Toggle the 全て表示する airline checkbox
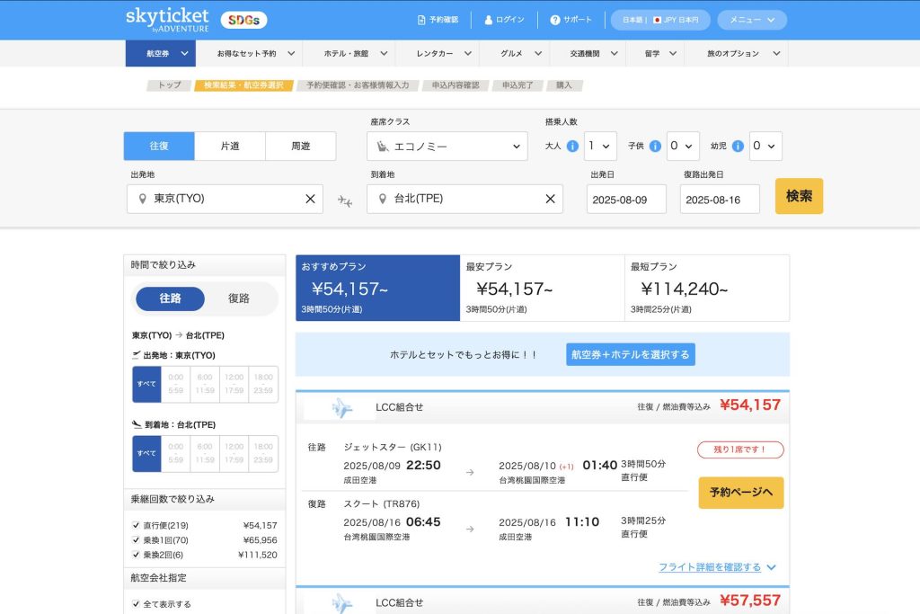Image resolution: width=920 pixels, height=614 pixels. 137,604
